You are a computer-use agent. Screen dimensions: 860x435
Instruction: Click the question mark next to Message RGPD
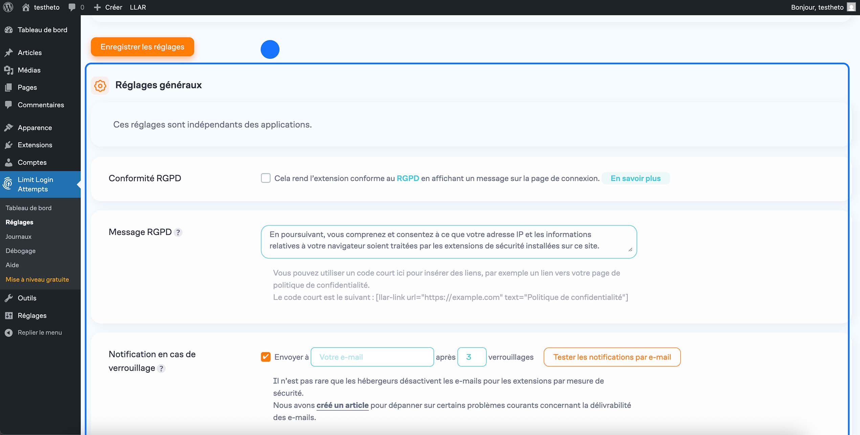(x=178, y=232)
